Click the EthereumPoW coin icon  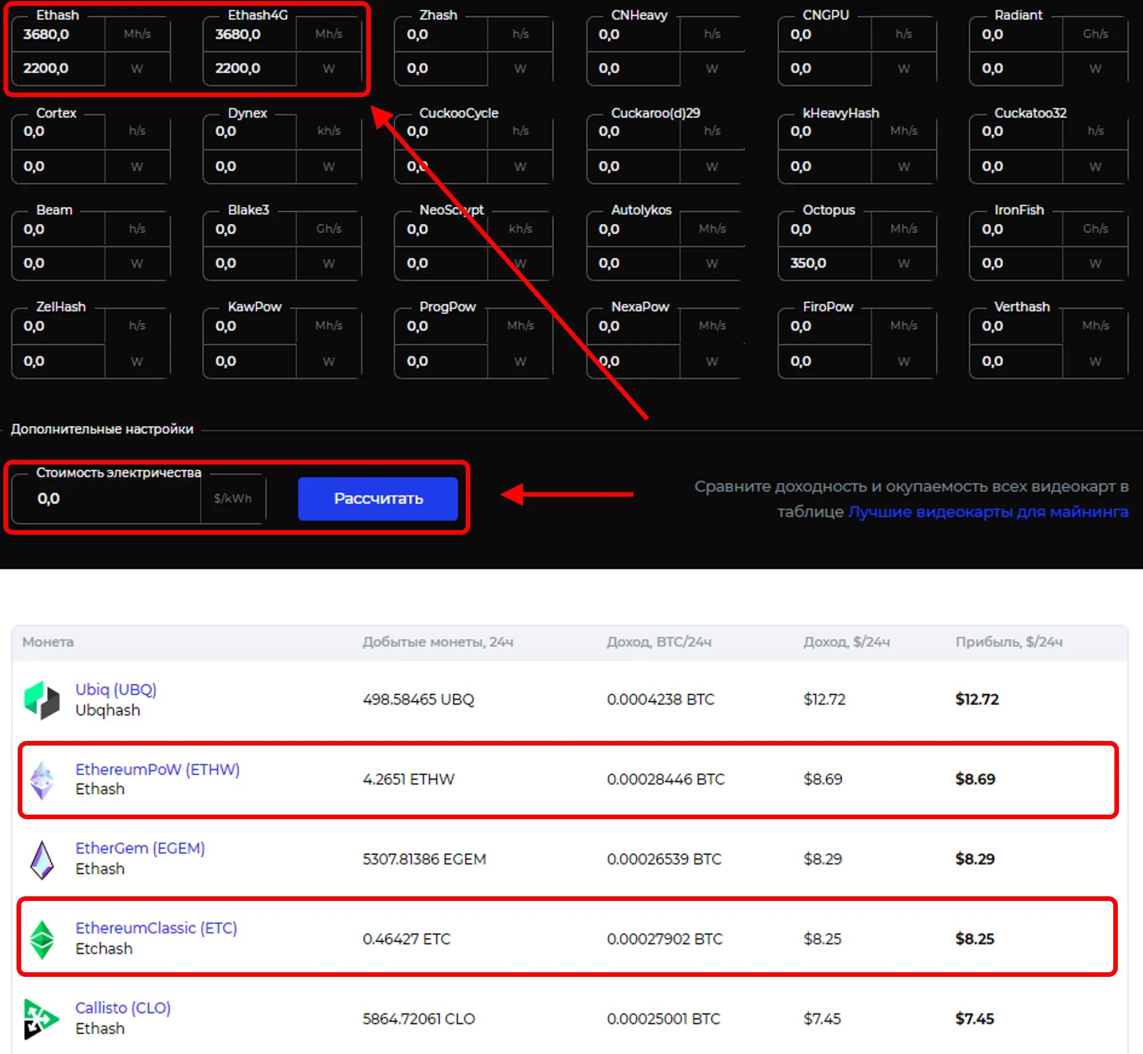pos(42,780)
